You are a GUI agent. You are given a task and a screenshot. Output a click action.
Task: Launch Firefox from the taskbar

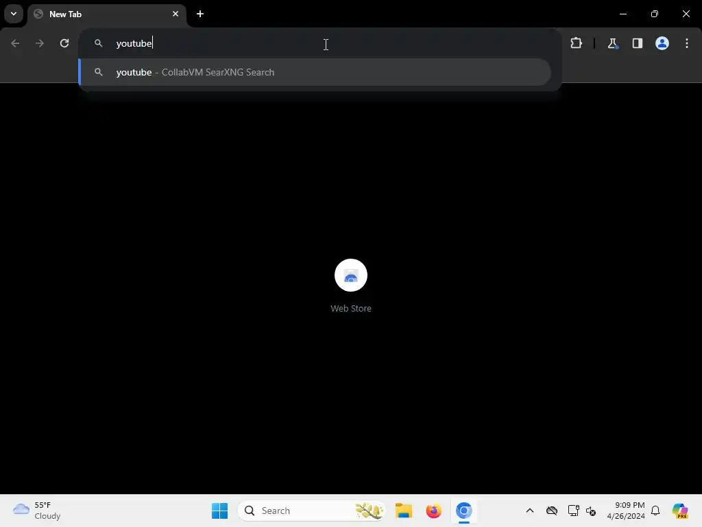point(434,511)
